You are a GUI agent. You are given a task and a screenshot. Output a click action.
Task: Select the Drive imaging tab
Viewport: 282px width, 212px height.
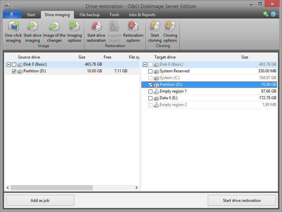tap(57, 15)
